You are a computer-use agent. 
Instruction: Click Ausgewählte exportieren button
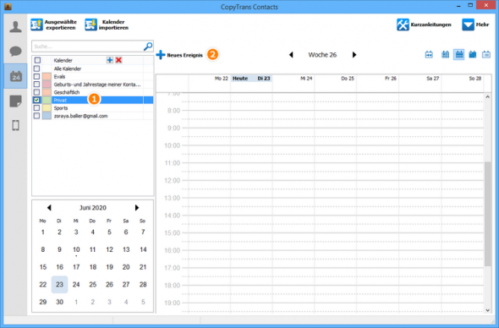[54, 25]
